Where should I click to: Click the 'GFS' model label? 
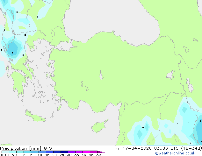point(48,148)
